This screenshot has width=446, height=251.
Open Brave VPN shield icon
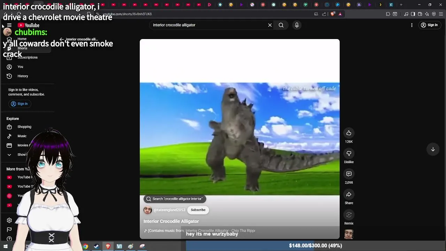434,14
